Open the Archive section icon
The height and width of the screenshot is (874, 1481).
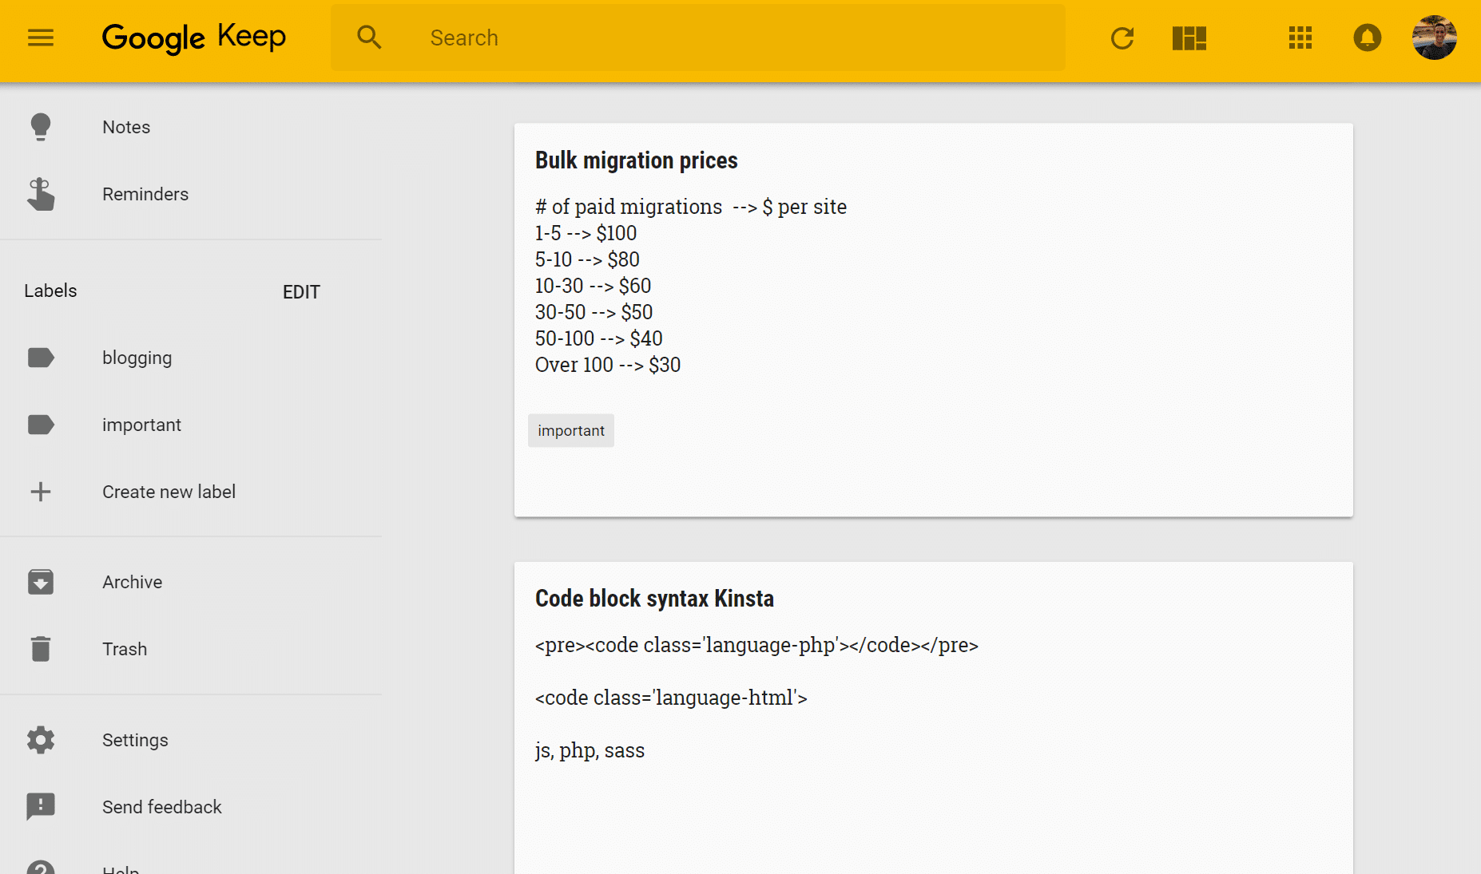[41, 582]
